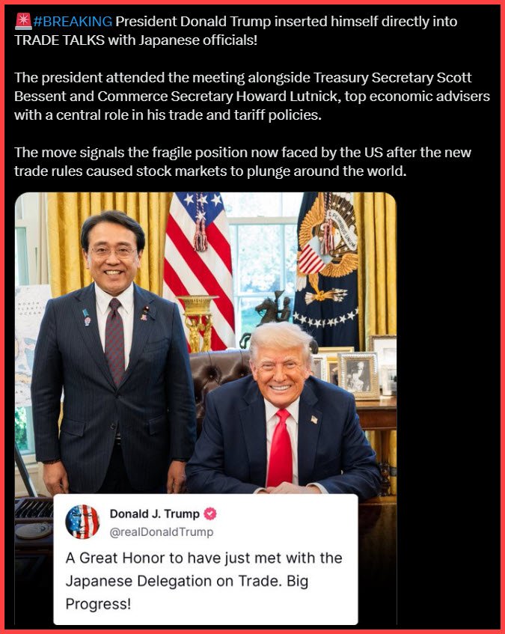The image size is (505, 634).
Task: Click the paragraph mentioning Scott Bessent
Action: click(252, 97)
